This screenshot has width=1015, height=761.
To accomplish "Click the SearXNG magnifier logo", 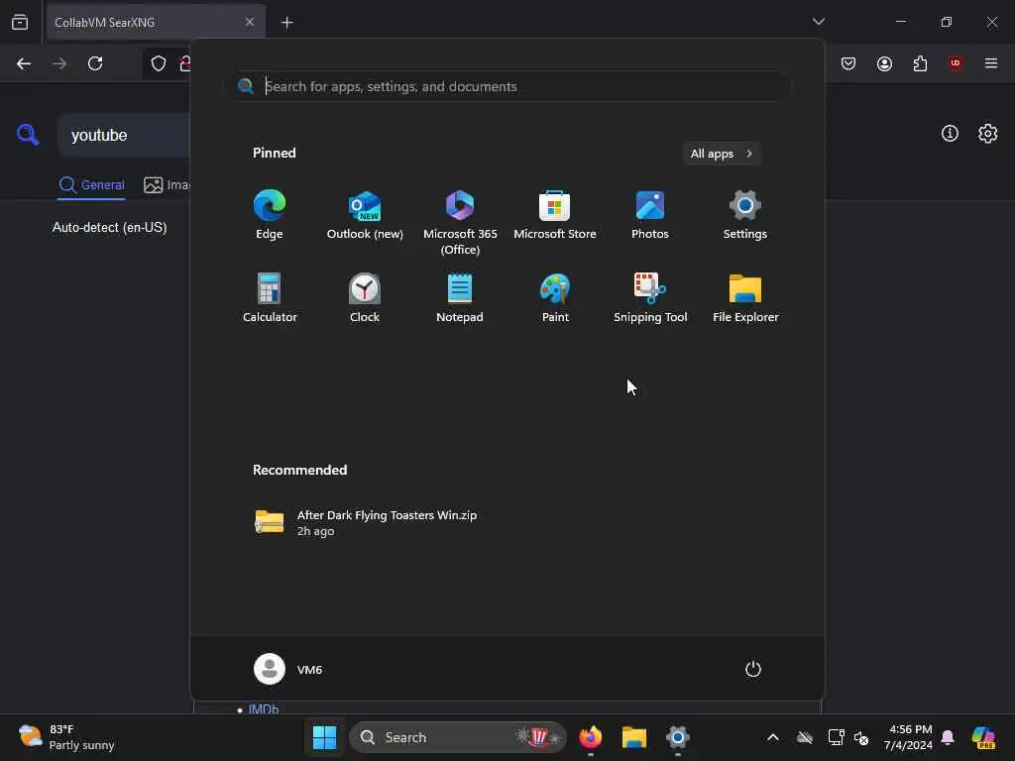I will click(28, 135).
